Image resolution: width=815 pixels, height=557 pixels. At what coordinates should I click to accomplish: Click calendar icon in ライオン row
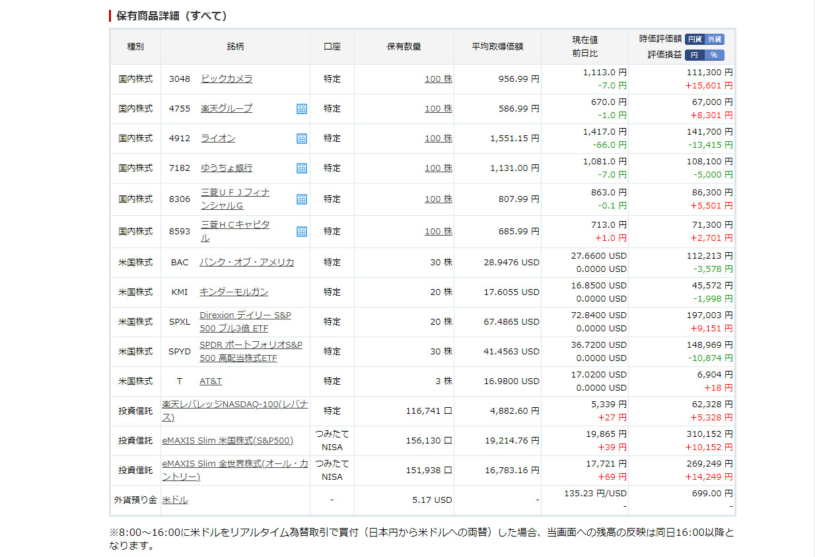301,139
